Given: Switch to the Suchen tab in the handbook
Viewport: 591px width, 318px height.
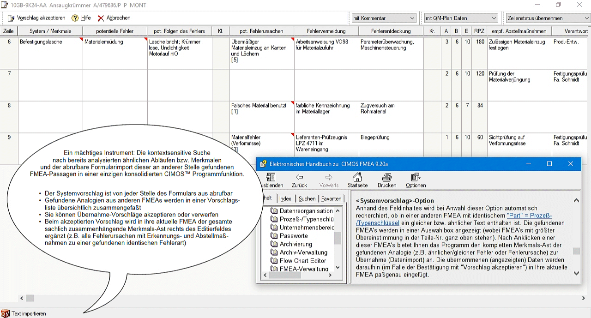Looking at the screenshot, I should point(307,198).
